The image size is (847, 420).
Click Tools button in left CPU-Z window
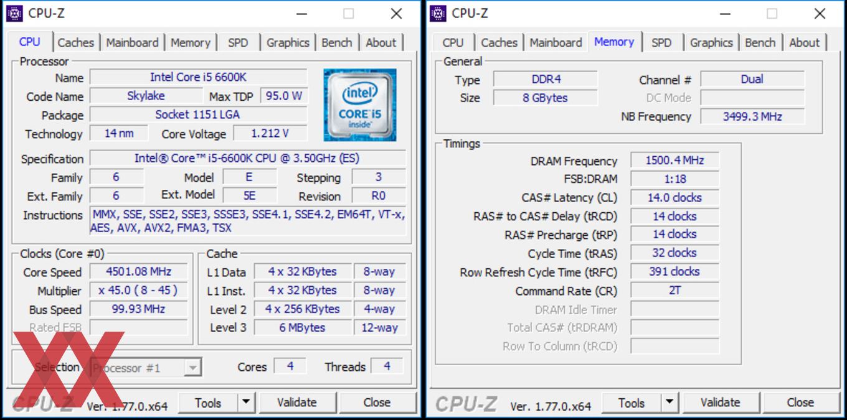208,403
